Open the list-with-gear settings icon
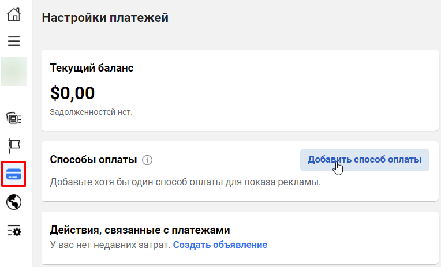 (14, 231)
